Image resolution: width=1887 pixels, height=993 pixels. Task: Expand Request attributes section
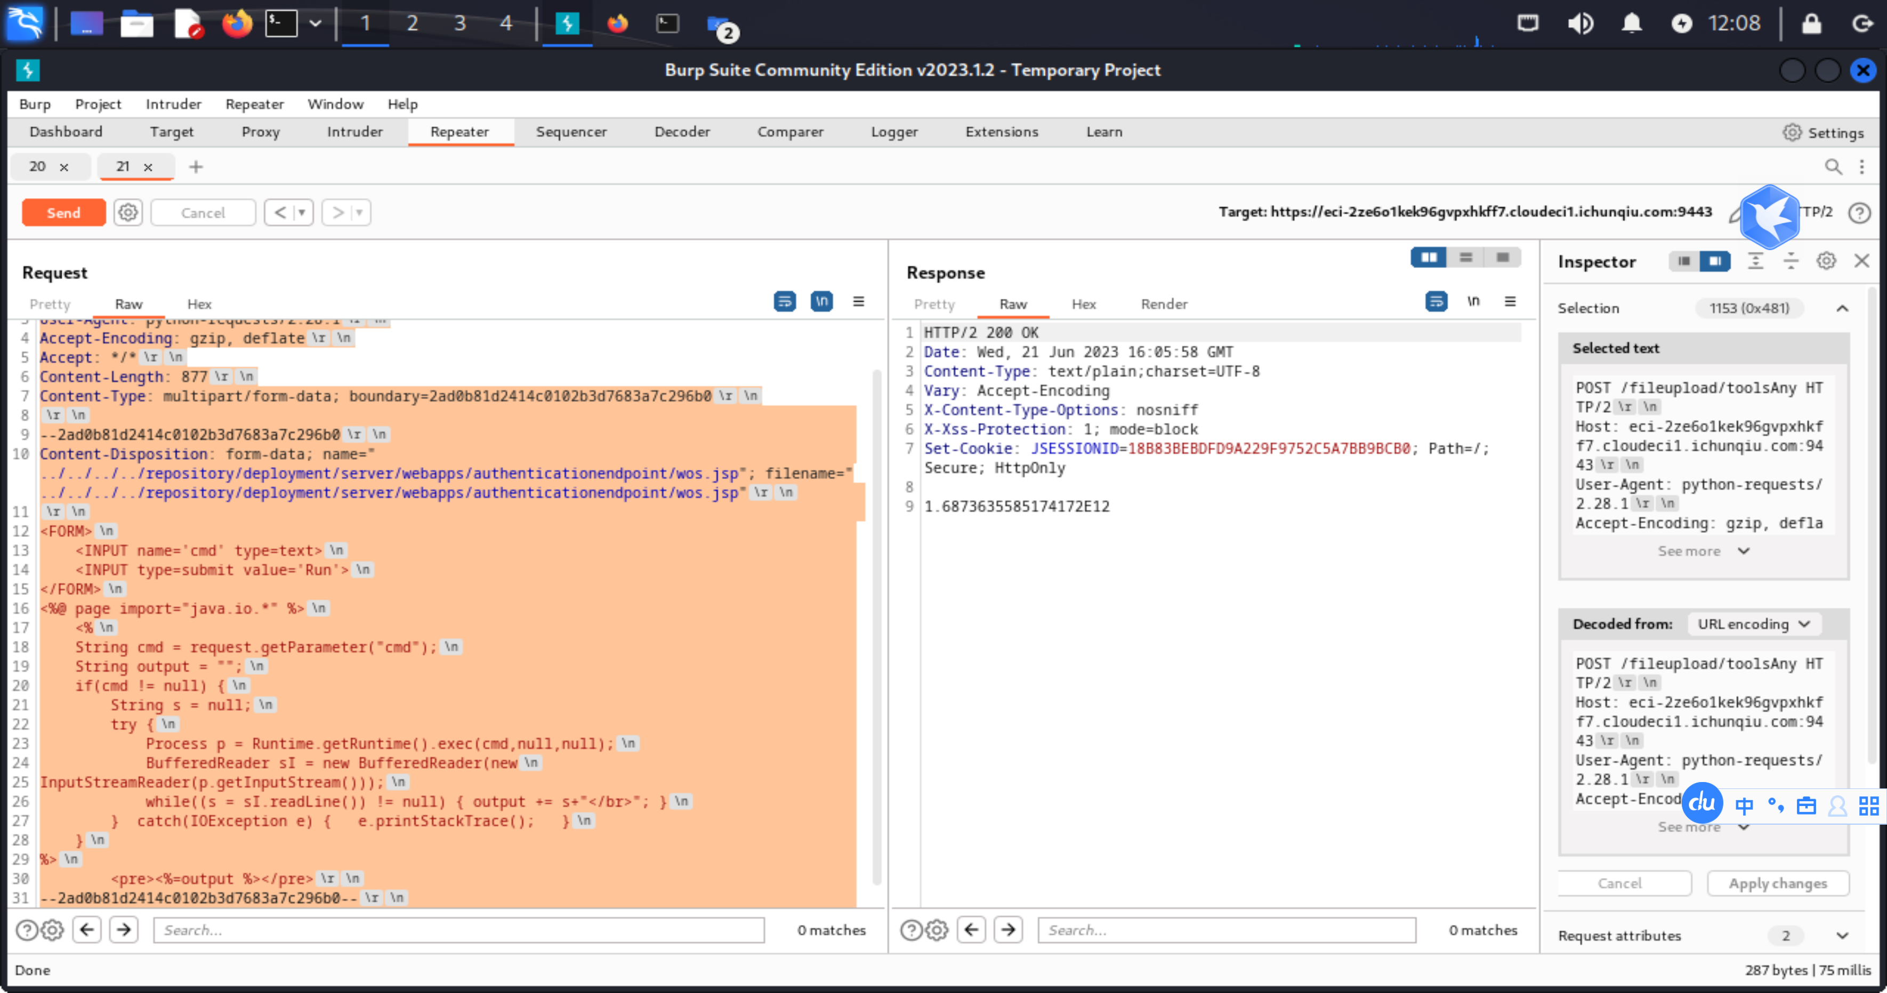tap(1842, 935)
